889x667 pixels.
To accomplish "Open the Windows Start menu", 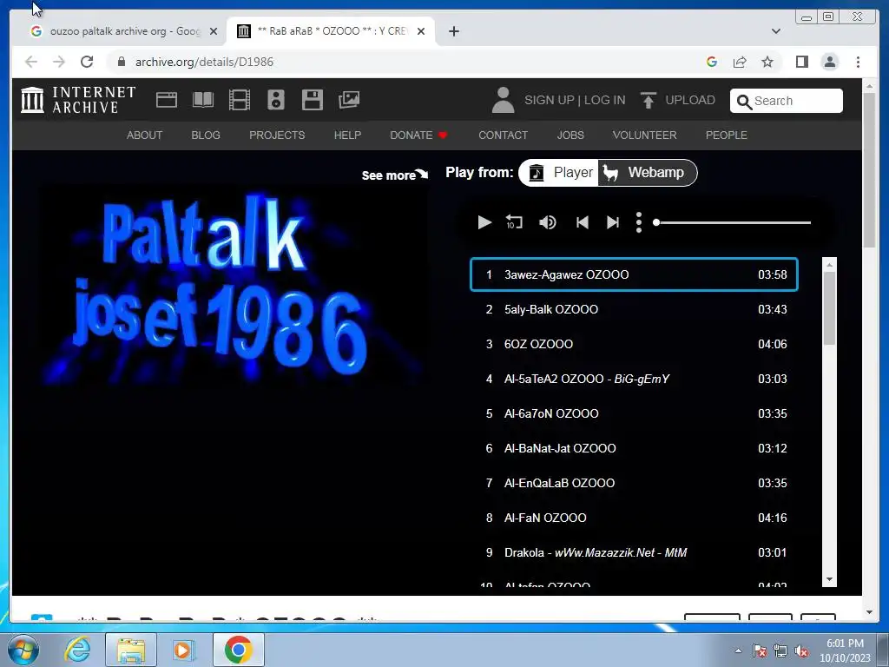I will coord(23,650).
